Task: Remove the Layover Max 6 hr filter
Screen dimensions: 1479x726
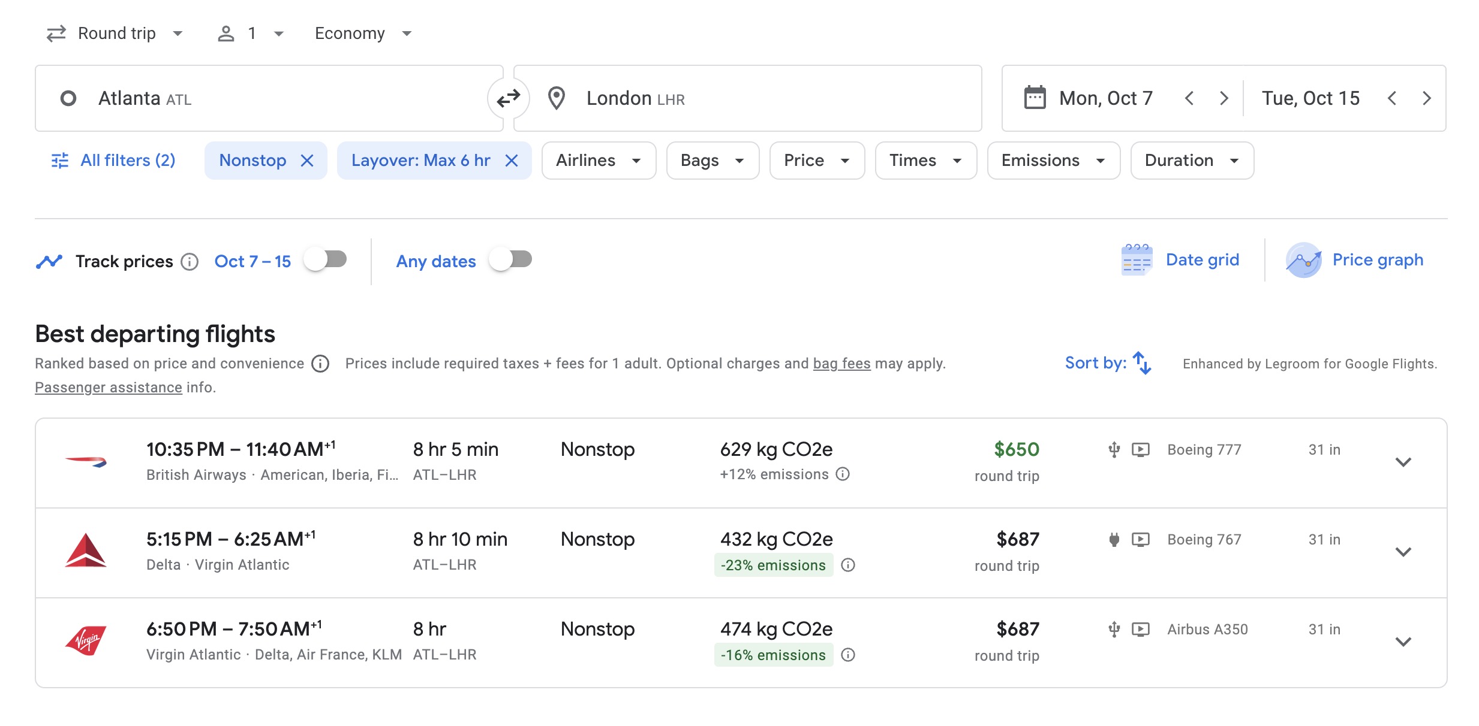Action: (512, 161)
